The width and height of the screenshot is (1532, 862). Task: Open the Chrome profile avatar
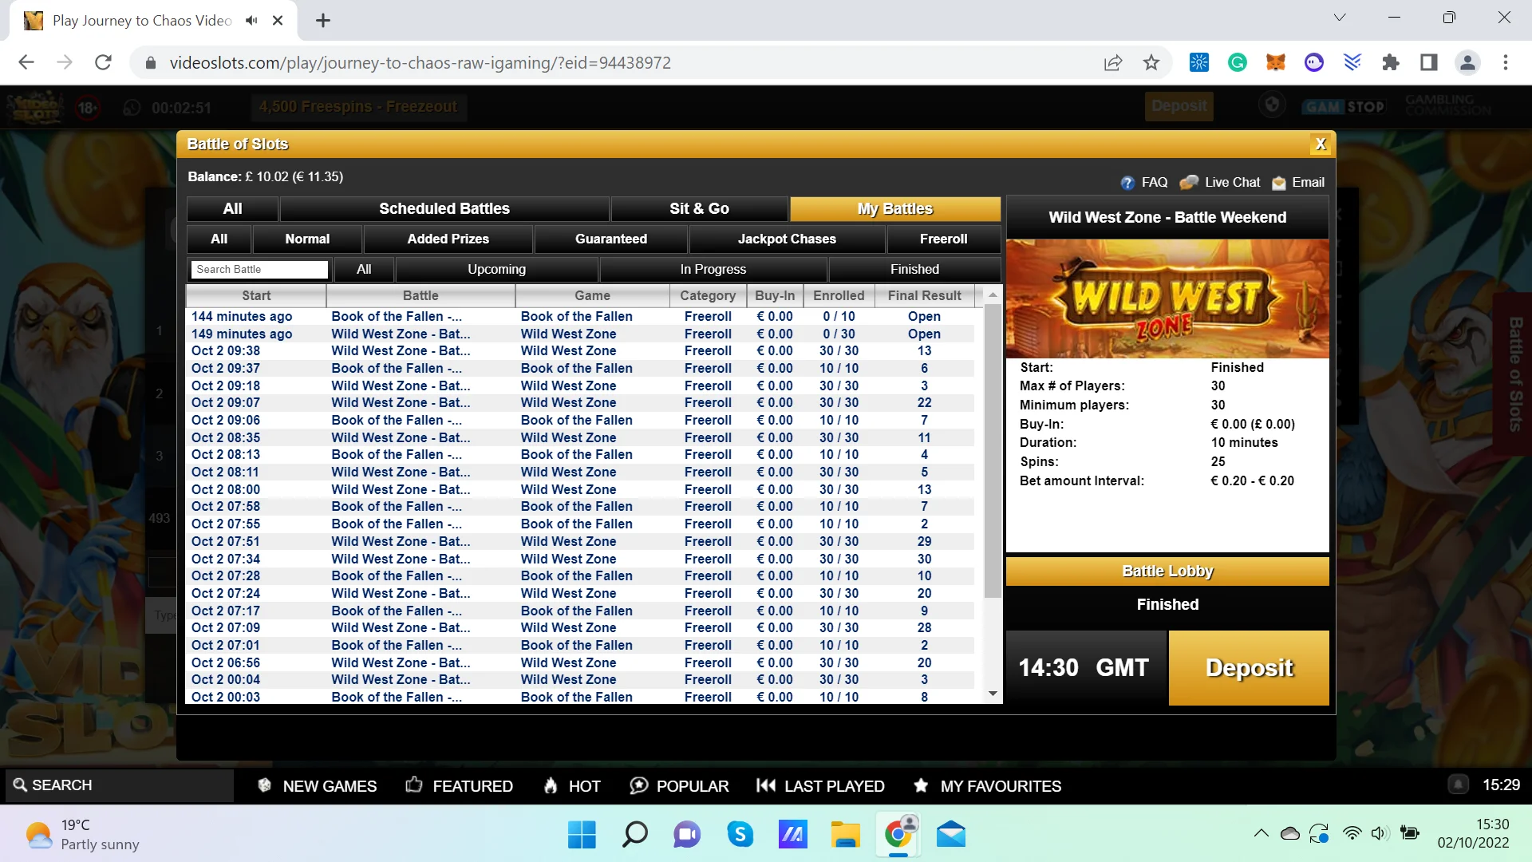pyautogui.click(x=1467, y=62)
